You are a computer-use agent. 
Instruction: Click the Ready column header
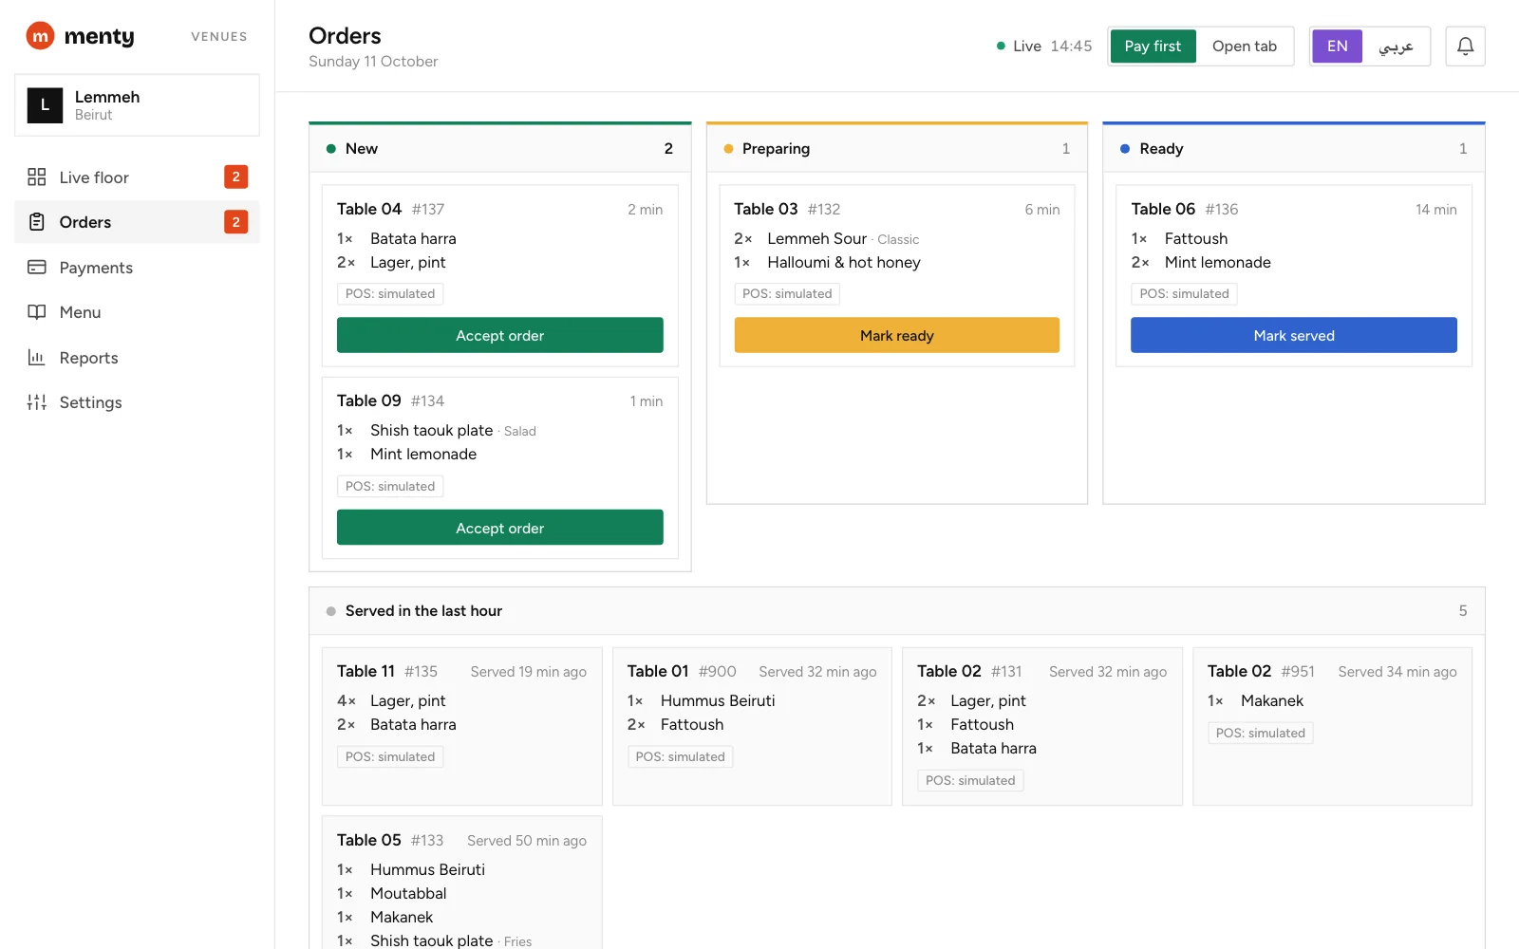coord(1293,148)
